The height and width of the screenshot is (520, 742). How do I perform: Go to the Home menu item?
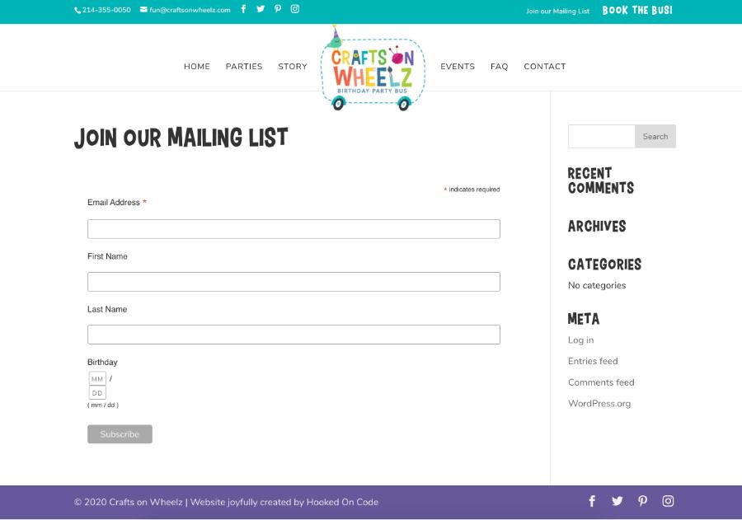(197, 67)
